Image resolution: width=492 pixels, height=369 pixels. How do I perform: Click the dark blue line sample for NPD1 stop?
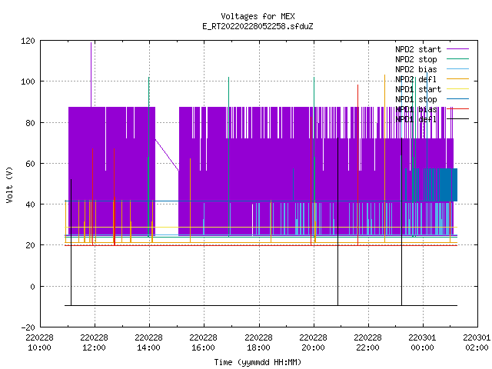(x=457, y=99)
